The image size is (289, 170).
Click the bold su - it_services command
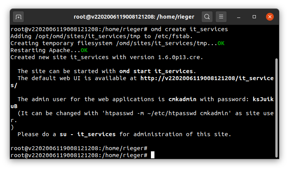87,134
